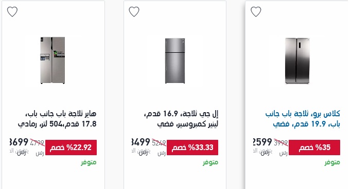Add the LG 16.9 ft refrigerator to wishlist

134,12
